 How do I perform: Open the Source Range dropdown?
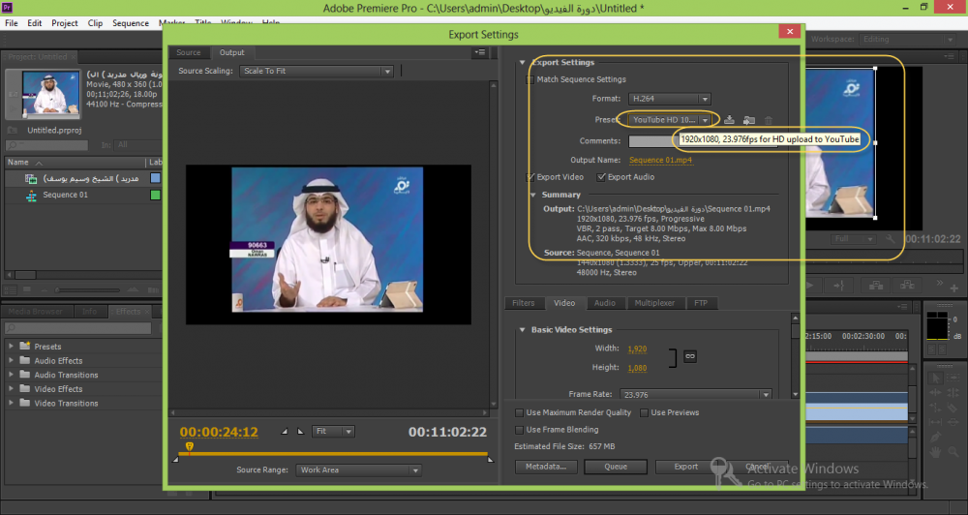[358, 470]
